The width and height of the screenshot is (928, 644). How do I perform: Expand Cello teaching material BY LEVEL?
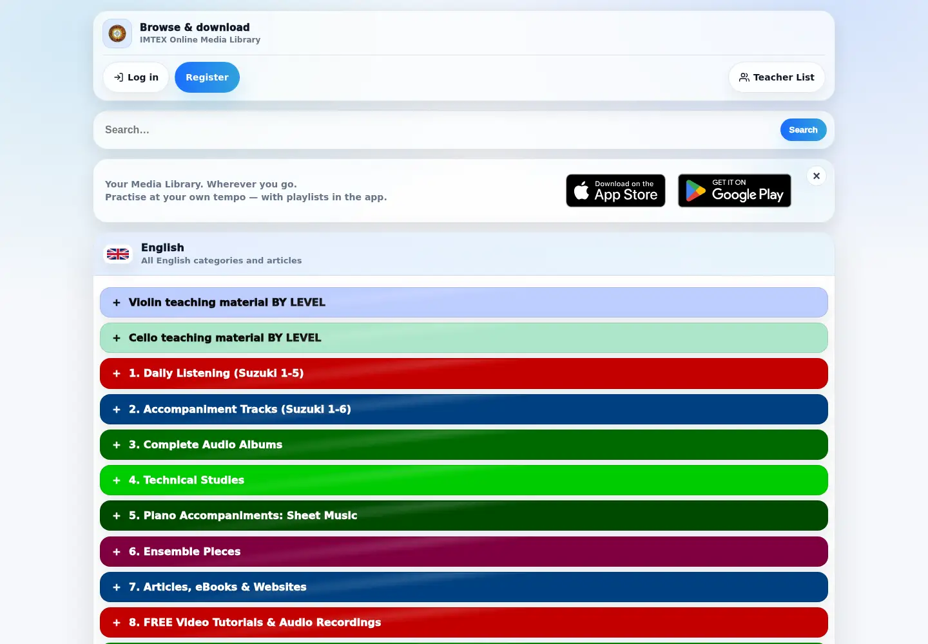point(464,338)
